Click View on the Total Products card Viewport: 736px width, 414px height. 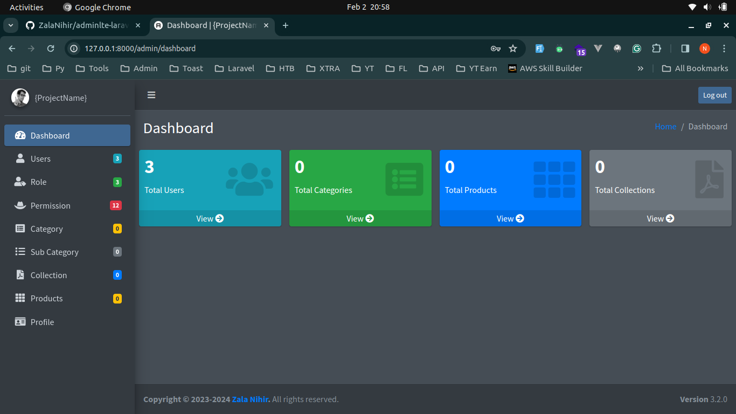tap(510, 218)
